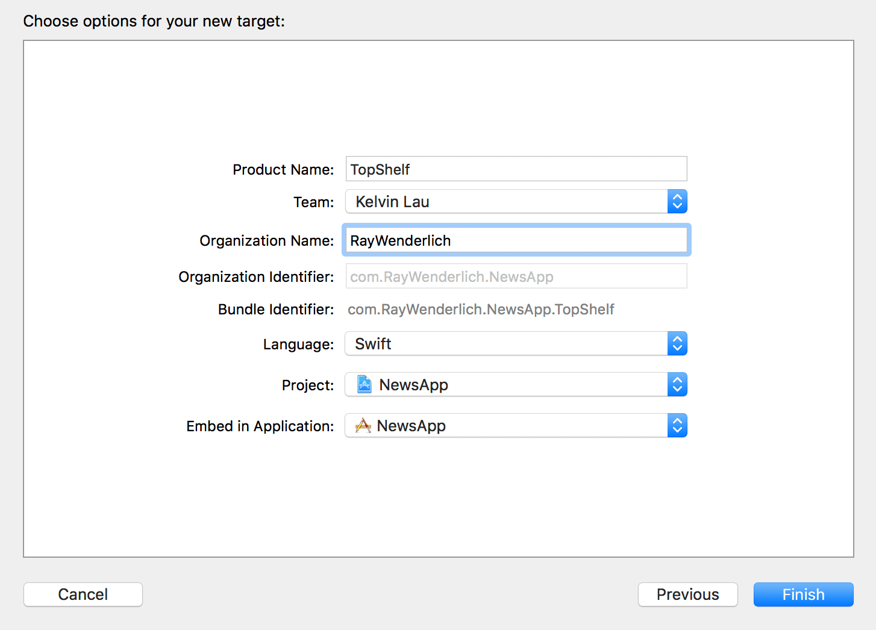876x630 pixels.
Task: Click the chevron arrows on Embed in Application
Action: (677, 425)
